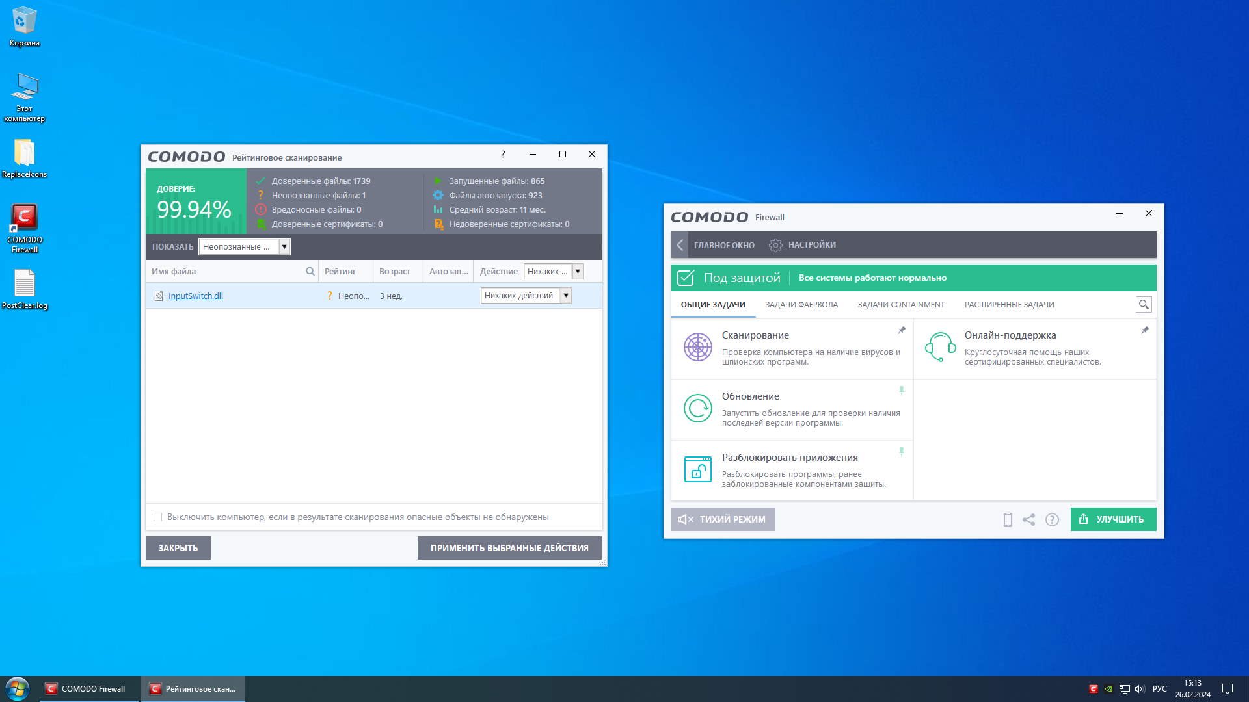
Task: Switch to the Firewall tasks tab
Action: [801, 305]
